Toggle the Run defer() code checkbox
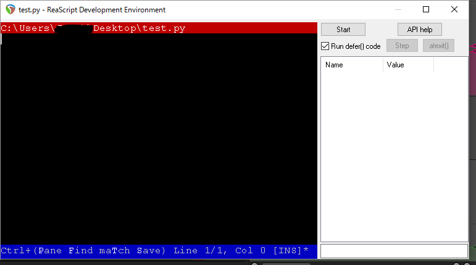The image size is (476, 265). pos(325,46)
